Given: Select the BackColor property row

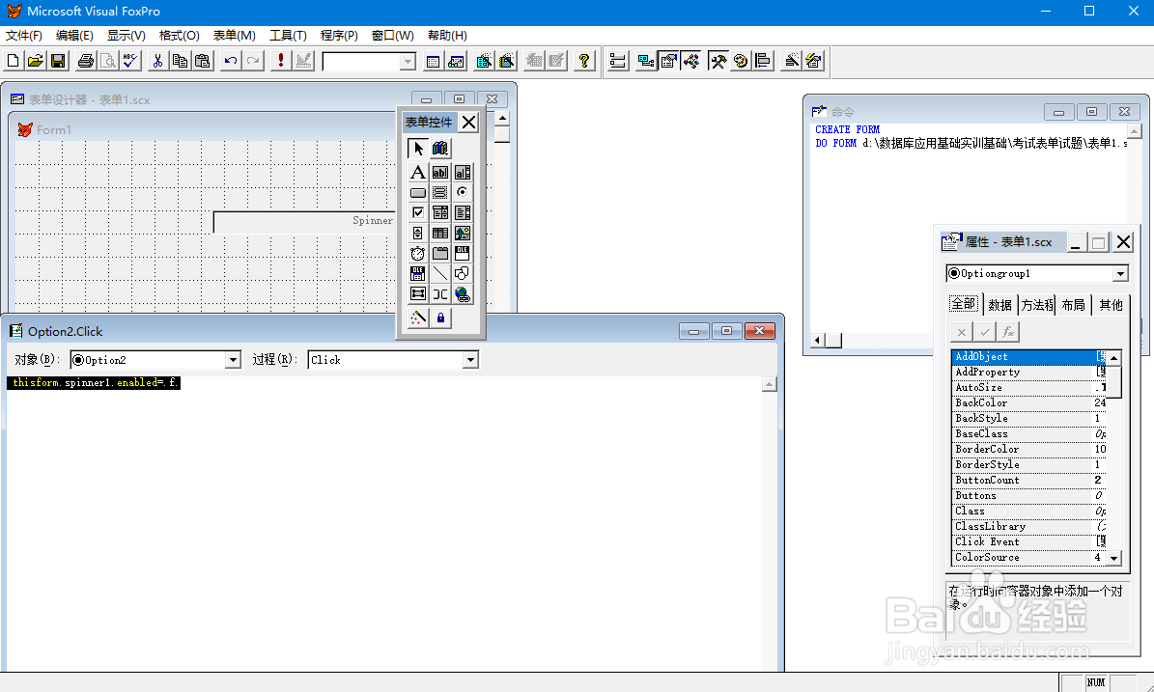Looking at the screenshot, I should point(1028,403).
